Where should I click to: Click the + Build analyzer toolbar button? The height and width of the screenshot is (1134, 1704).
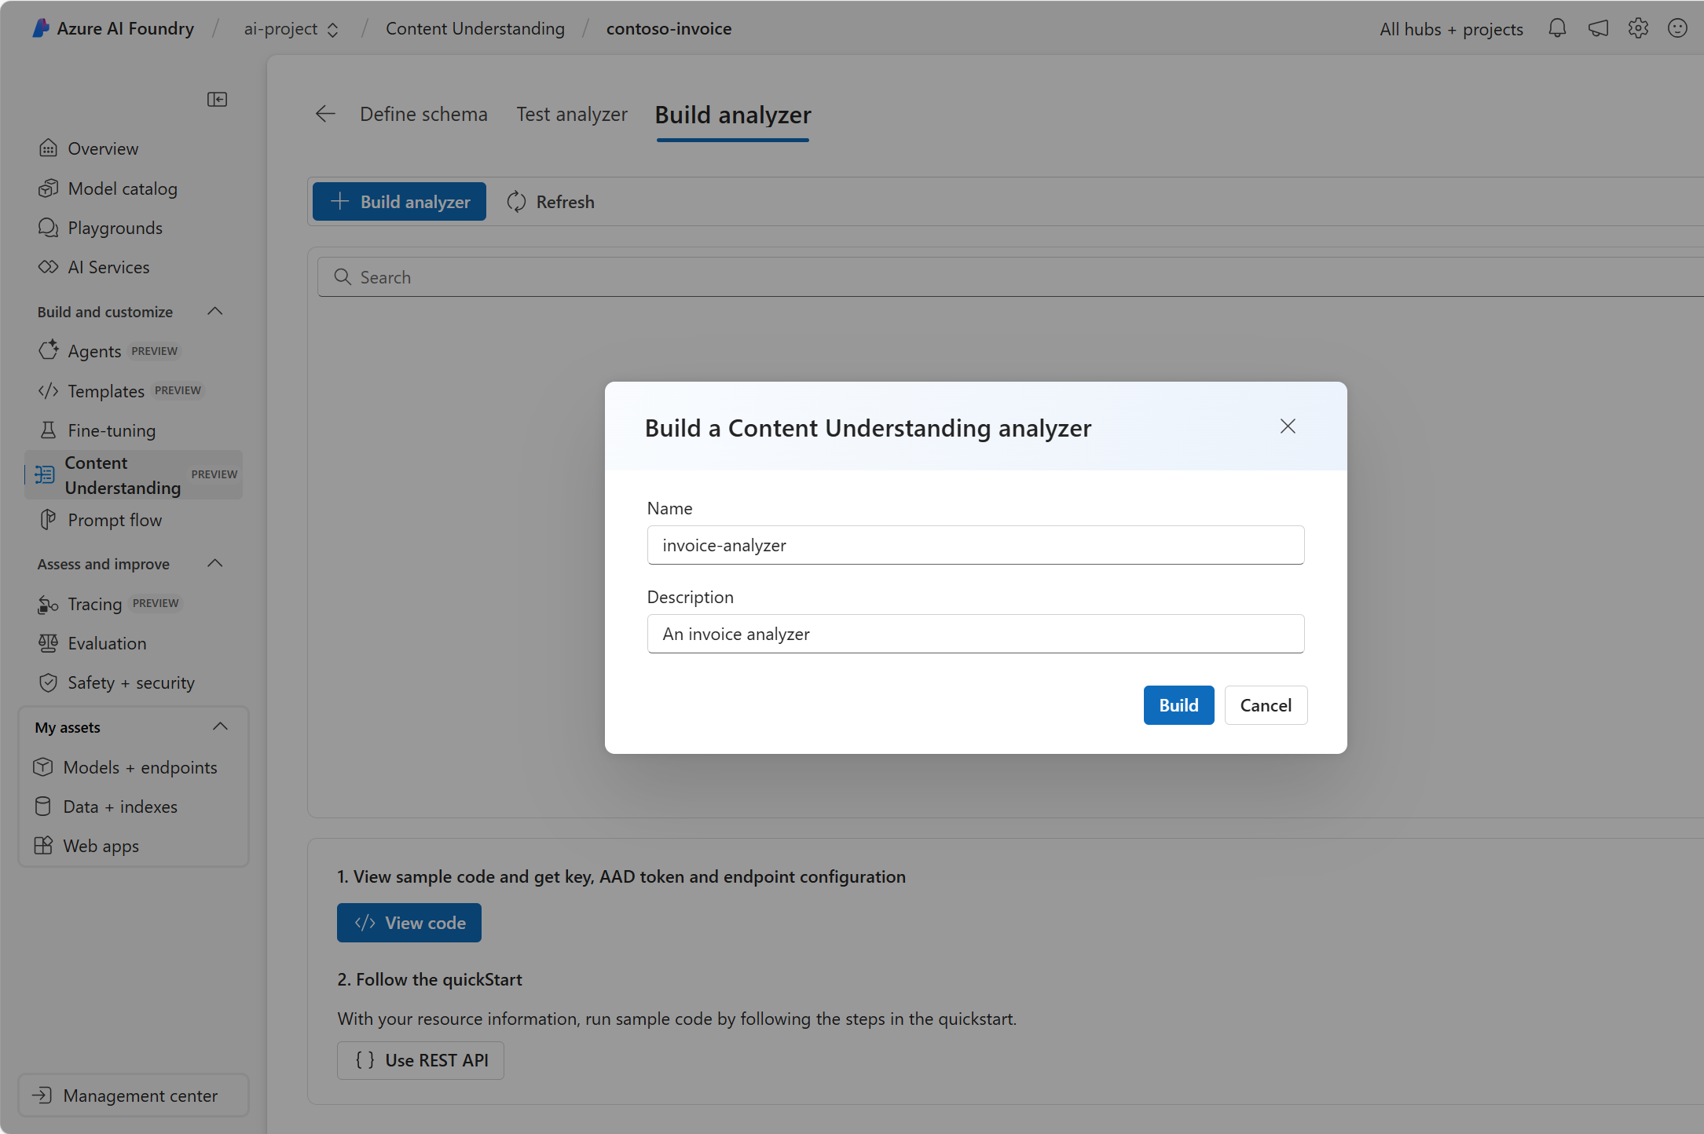click(x=399, y=202)
